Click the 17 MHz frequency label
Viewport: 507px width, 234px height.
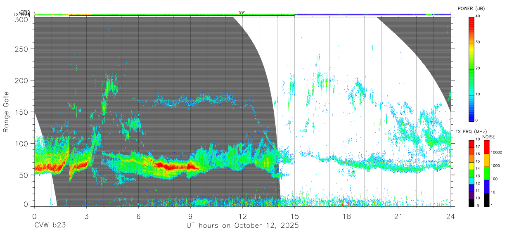478,147
